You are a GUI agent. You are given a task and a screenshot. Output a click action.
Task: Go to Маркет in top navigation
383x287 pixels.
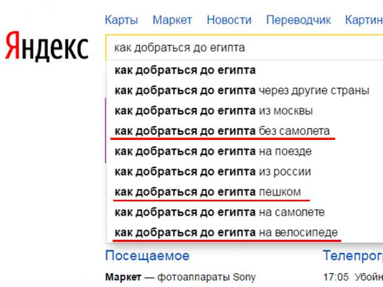coord(172,20)
